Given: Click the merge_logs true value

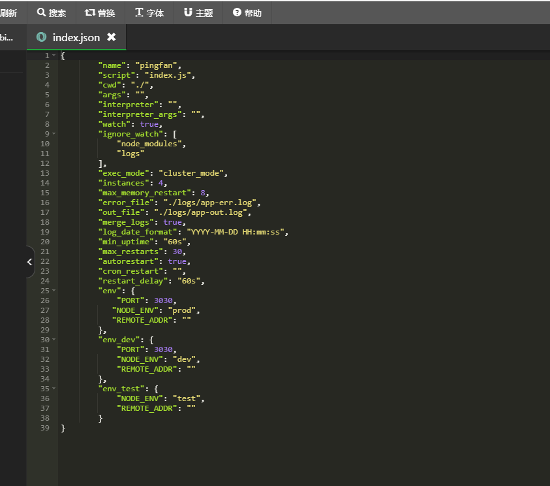Looking at the screenshot, I should click(172, 222).
